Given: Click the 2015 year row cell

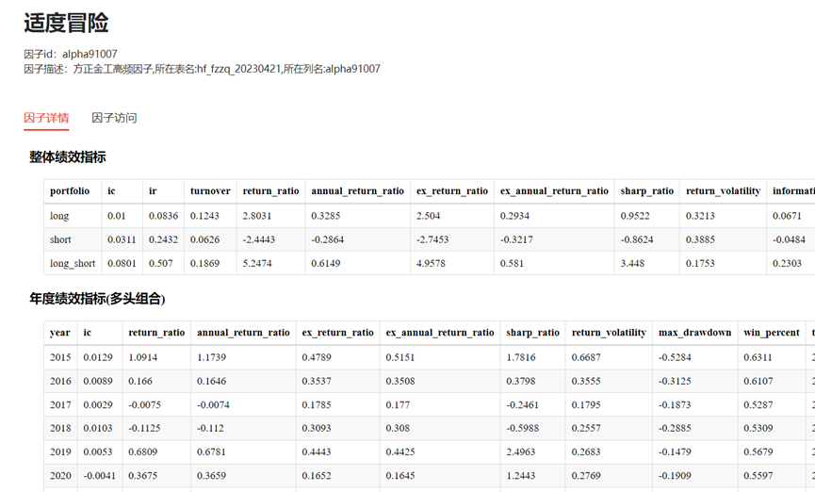Looking at the screenshot, I should pyautogui.click(x=59, y=357).
